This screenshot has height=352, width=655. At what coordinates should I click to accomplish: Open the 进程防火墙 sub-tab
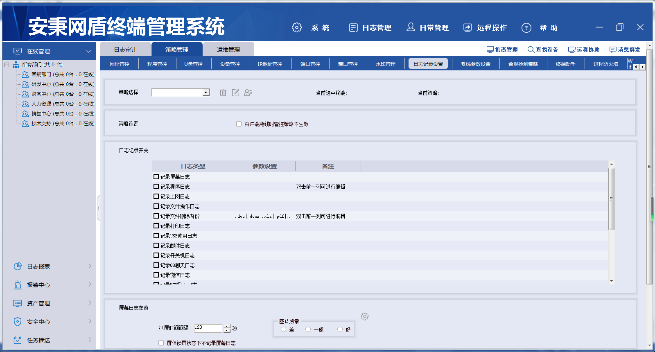606,64
